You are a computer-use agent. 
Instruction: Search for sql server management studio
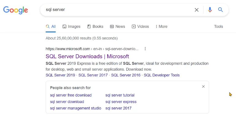click(x=76, y=108)
